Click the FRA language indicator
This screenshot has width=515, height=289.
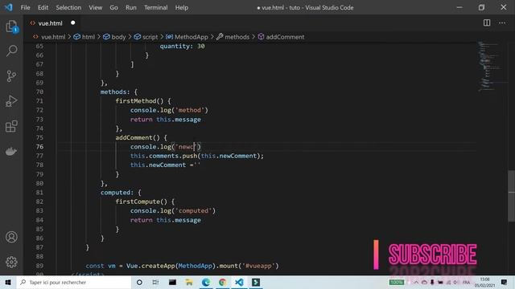[x=467, y=282]
